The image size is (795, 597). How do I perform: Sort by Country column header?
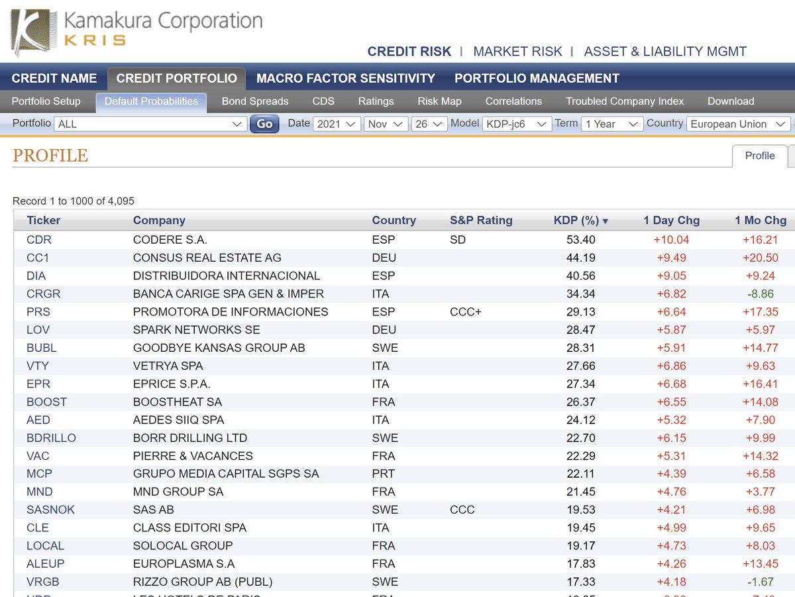tap(394, 221)
